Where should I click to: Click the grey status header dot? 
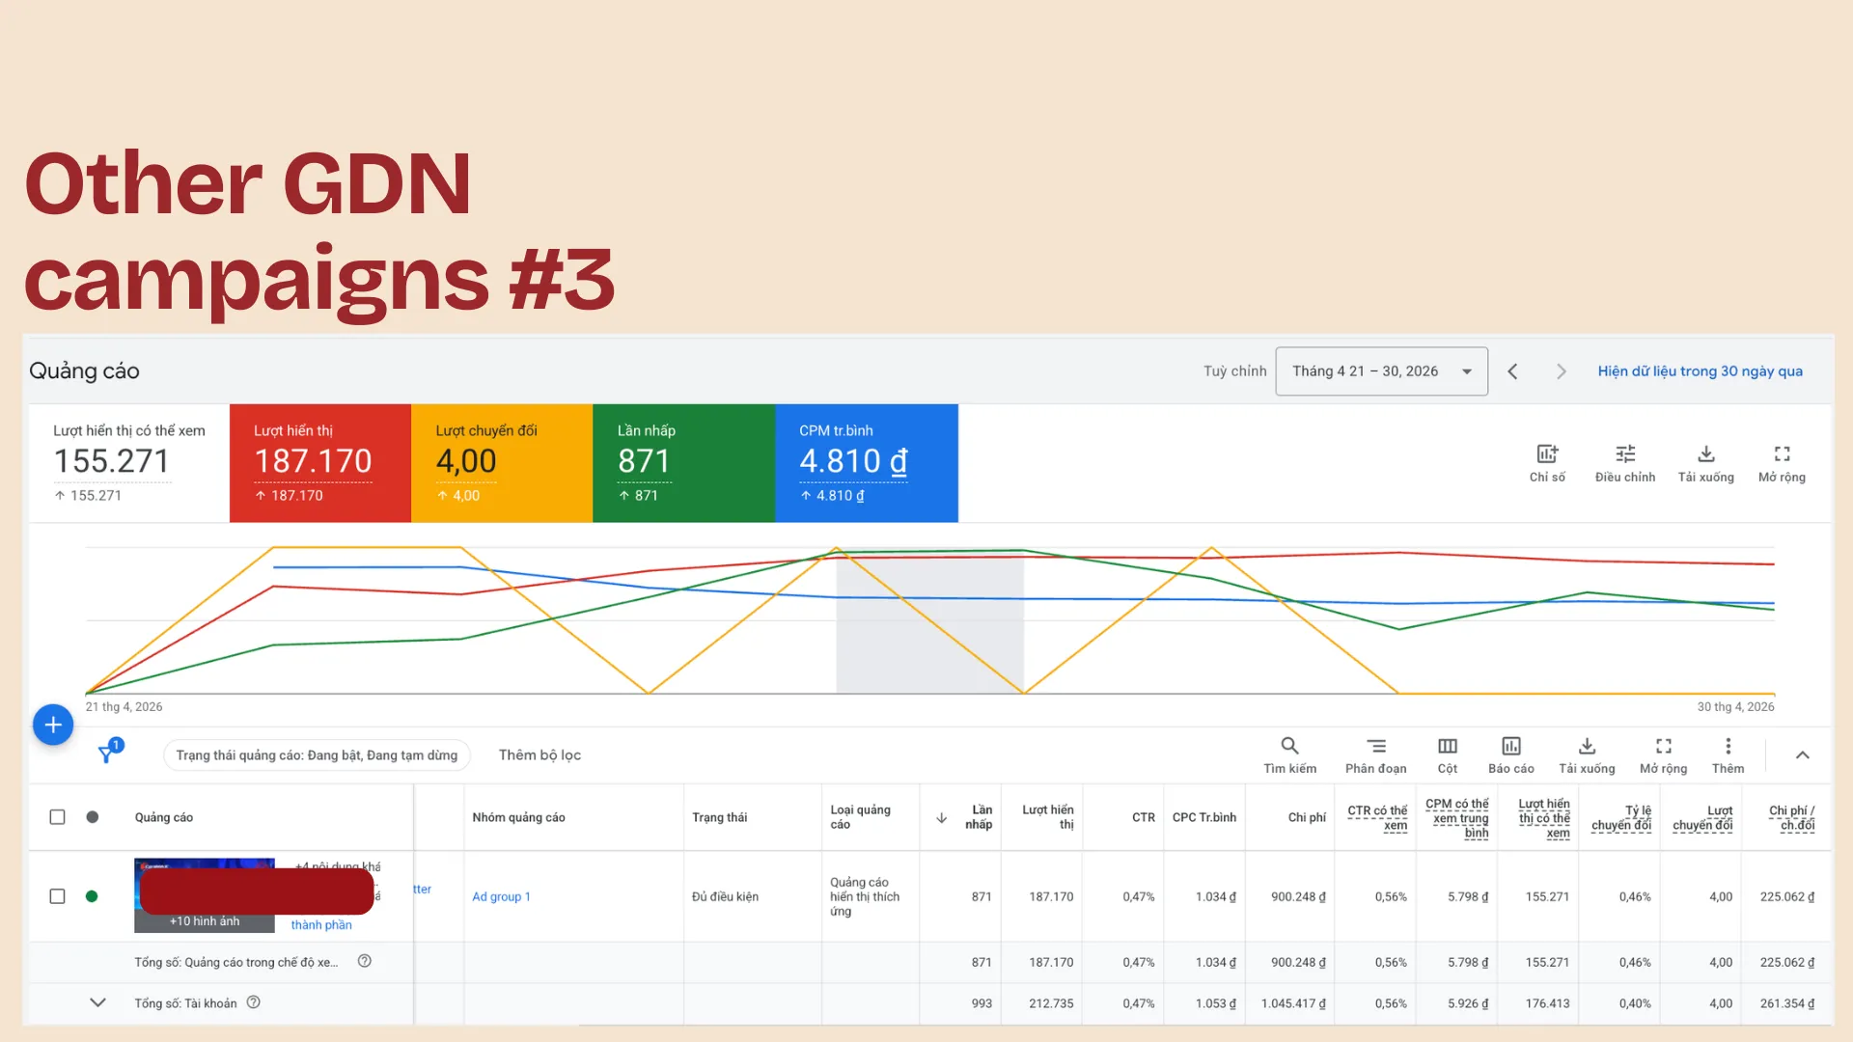tap(92, 817)
